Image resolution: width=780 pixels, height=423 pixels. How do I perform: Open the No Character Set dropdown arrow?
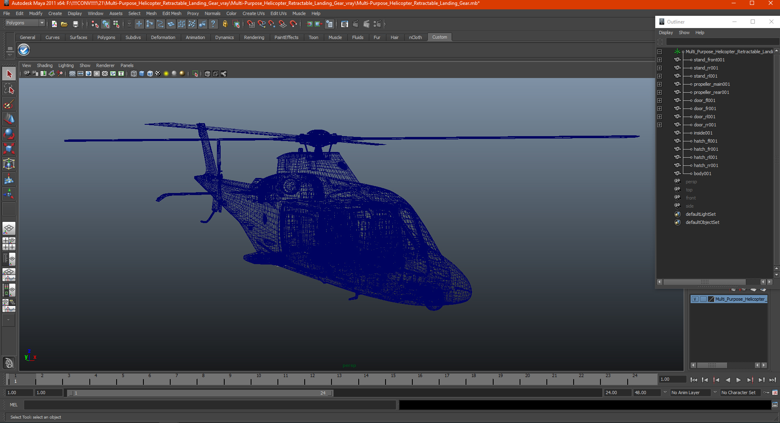click(715, 393)
